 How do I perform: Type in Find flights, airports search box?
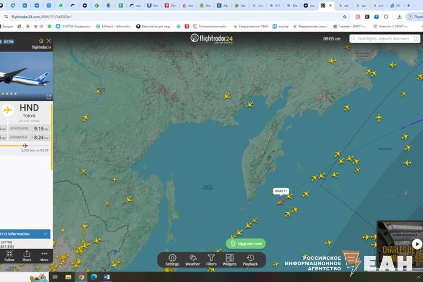pos(384,39)
